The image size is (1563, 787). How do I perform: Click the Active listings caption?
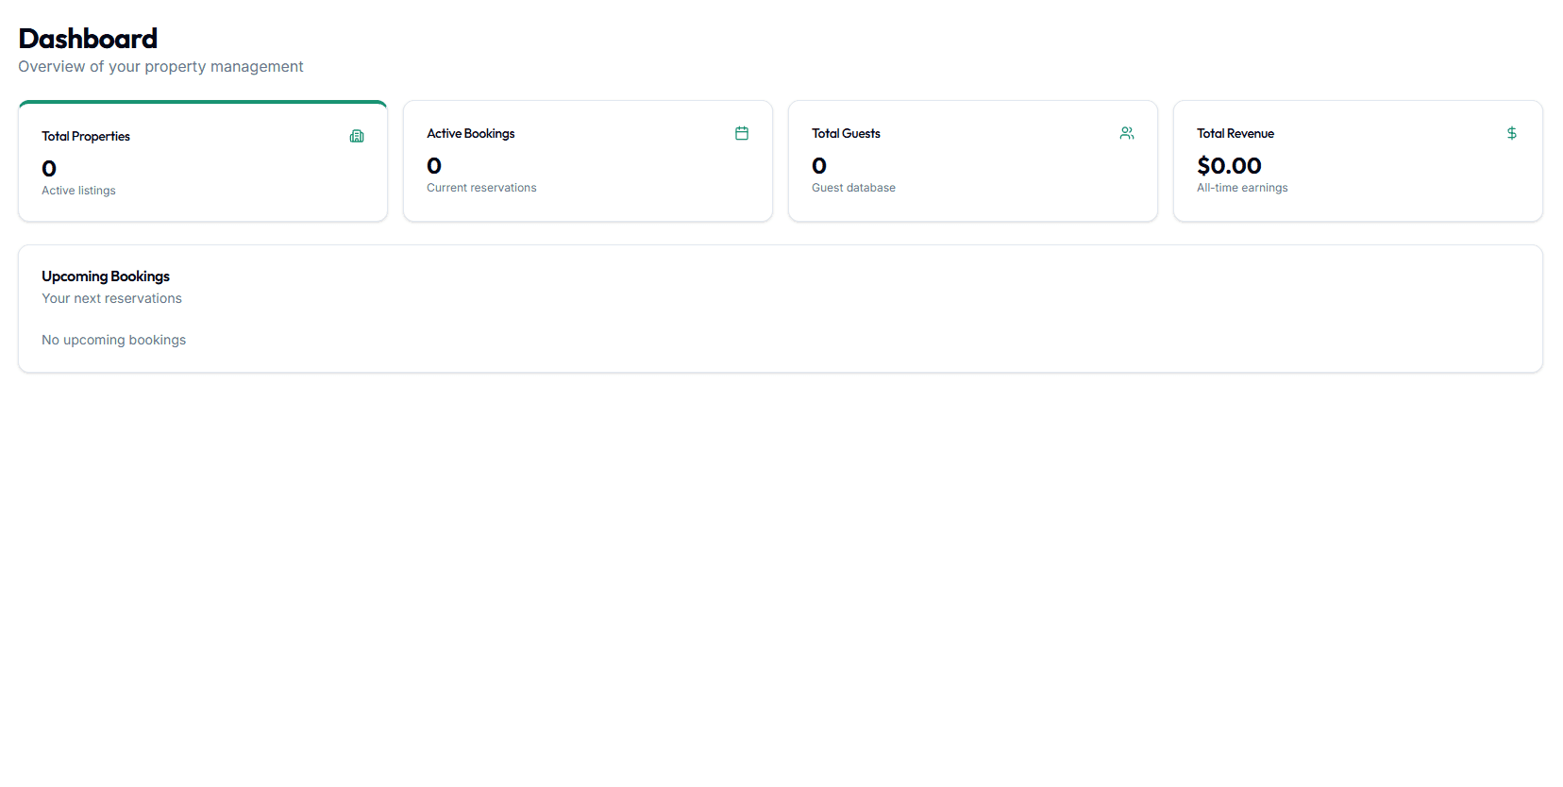(x=78, y=191)
